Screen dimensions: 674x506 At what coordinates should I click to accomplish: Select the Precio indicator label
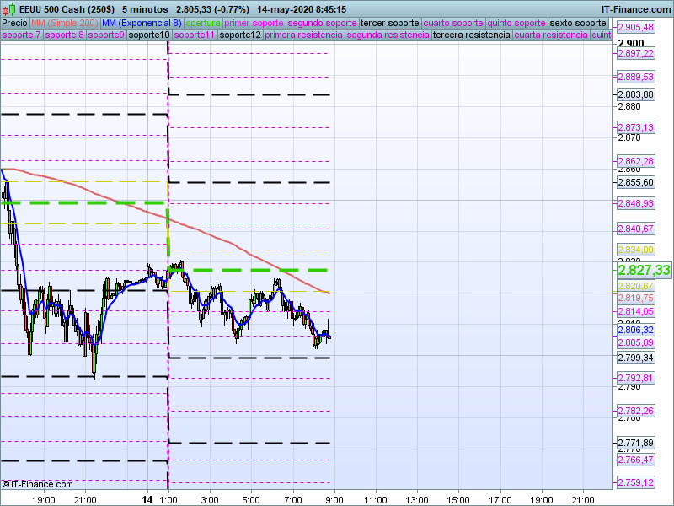(14, 23)
